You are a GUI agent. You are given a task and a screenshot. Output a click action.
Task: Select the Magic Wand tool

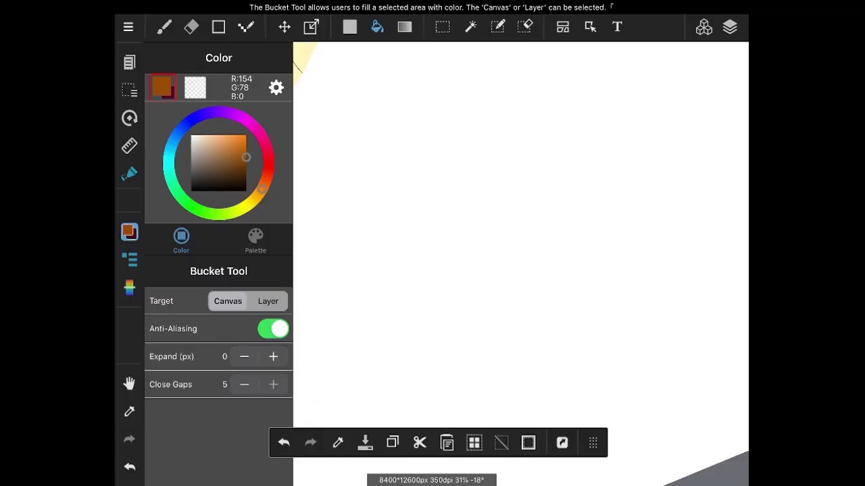pyautogui.click(x=471, y=27)
